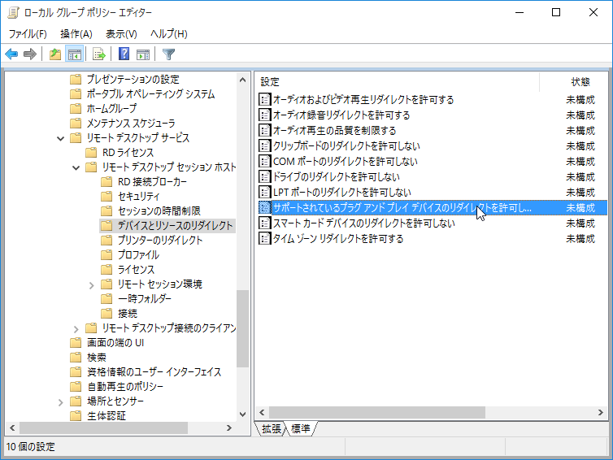Expand the リモート セッション環境 tree node
The width and height of the screenshot is (613, 460).
pyautogui.click(x=92, y=284)
